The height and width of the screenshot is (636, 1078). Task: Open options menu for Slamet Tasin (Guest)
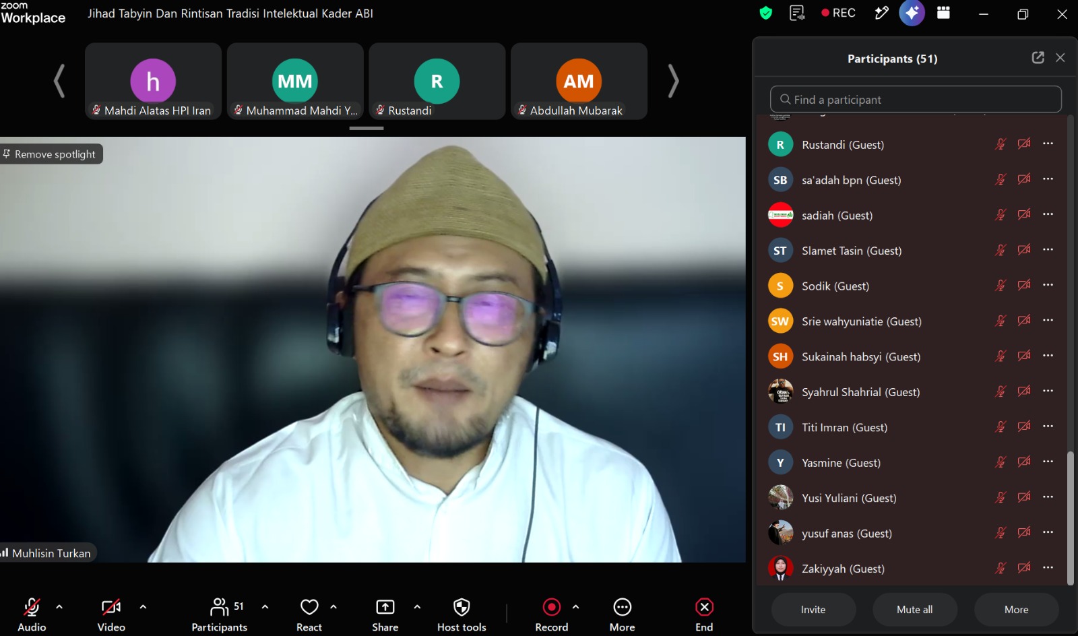(x=1048, y=249)
